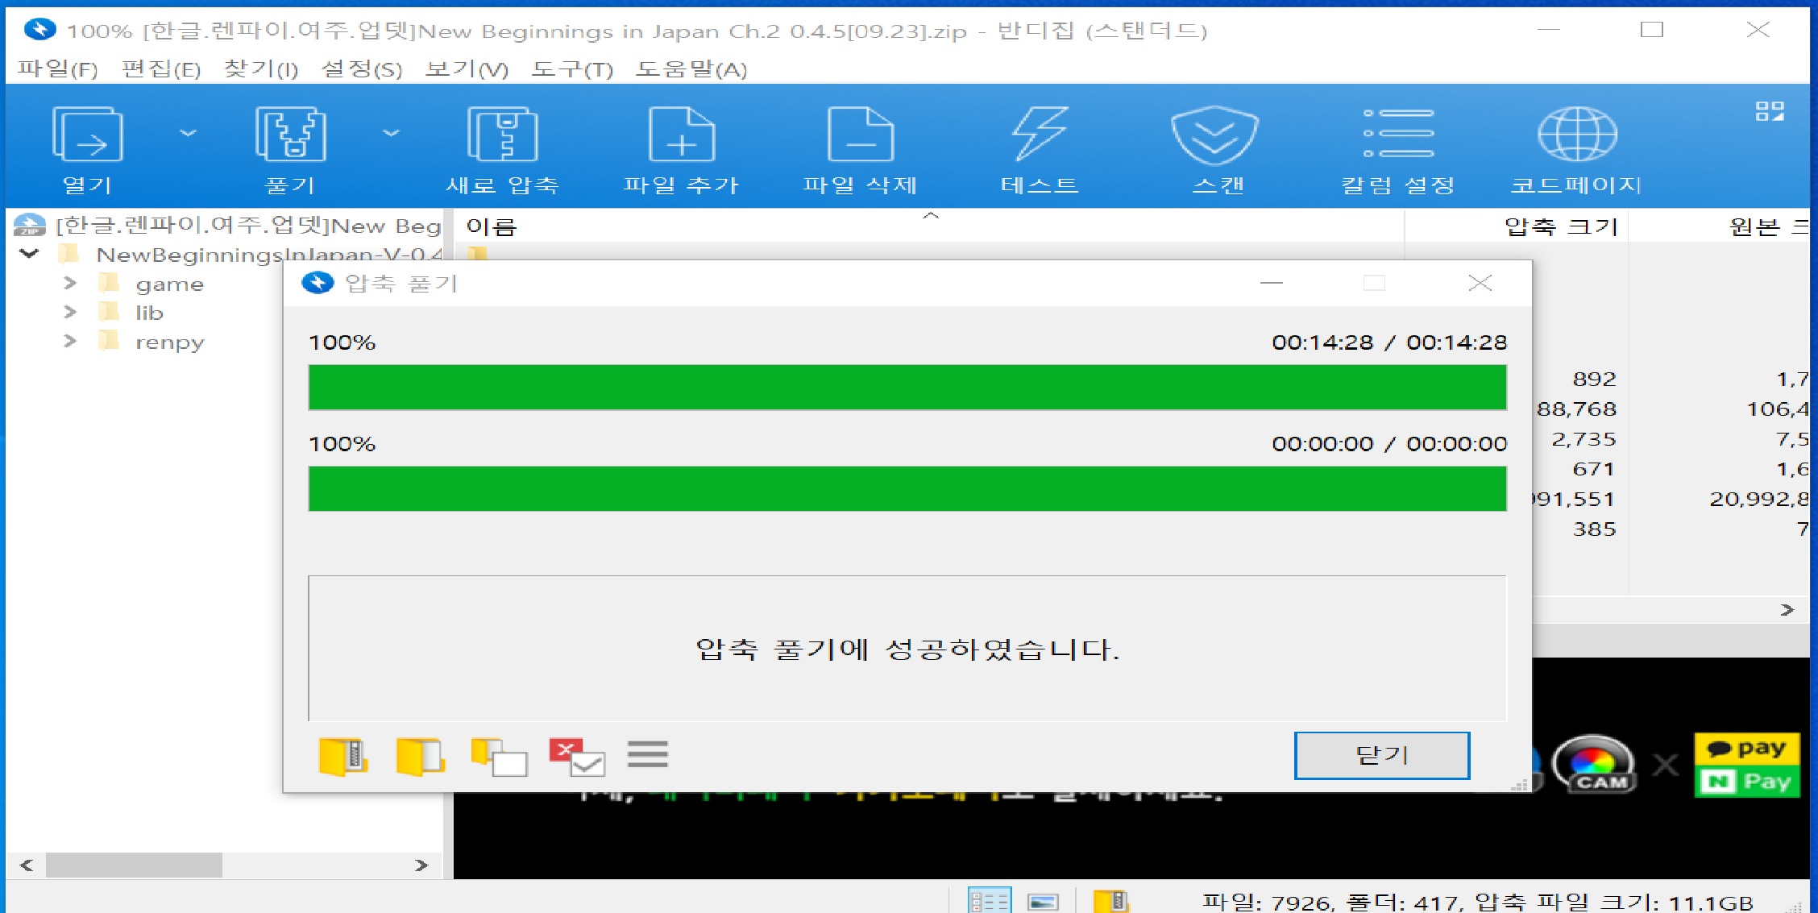Open the 찾기(I) menu

coord(260,69)
